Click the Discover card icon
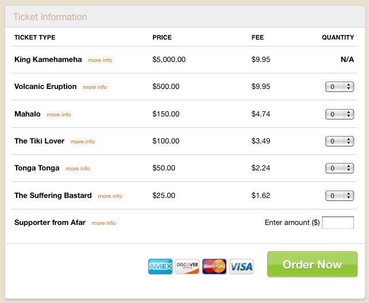 click(187, 266)
